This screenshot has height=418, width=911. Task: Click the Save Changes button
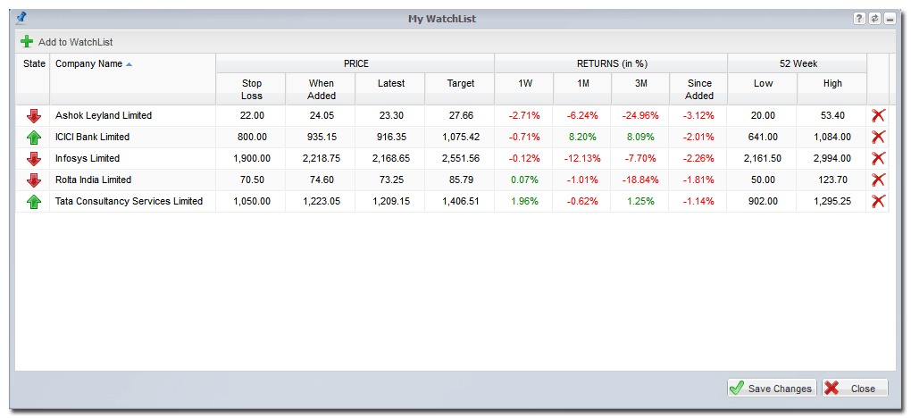[772, 389]
